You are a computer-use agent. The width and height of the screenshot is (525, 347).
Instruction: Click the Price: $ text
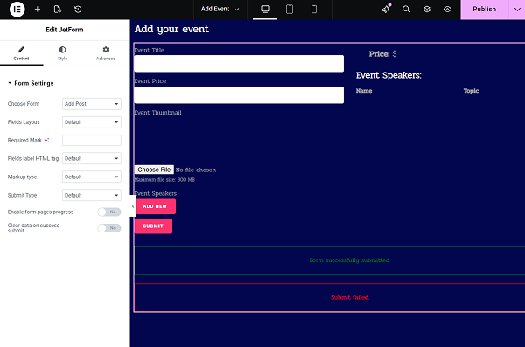pos(382,54)
